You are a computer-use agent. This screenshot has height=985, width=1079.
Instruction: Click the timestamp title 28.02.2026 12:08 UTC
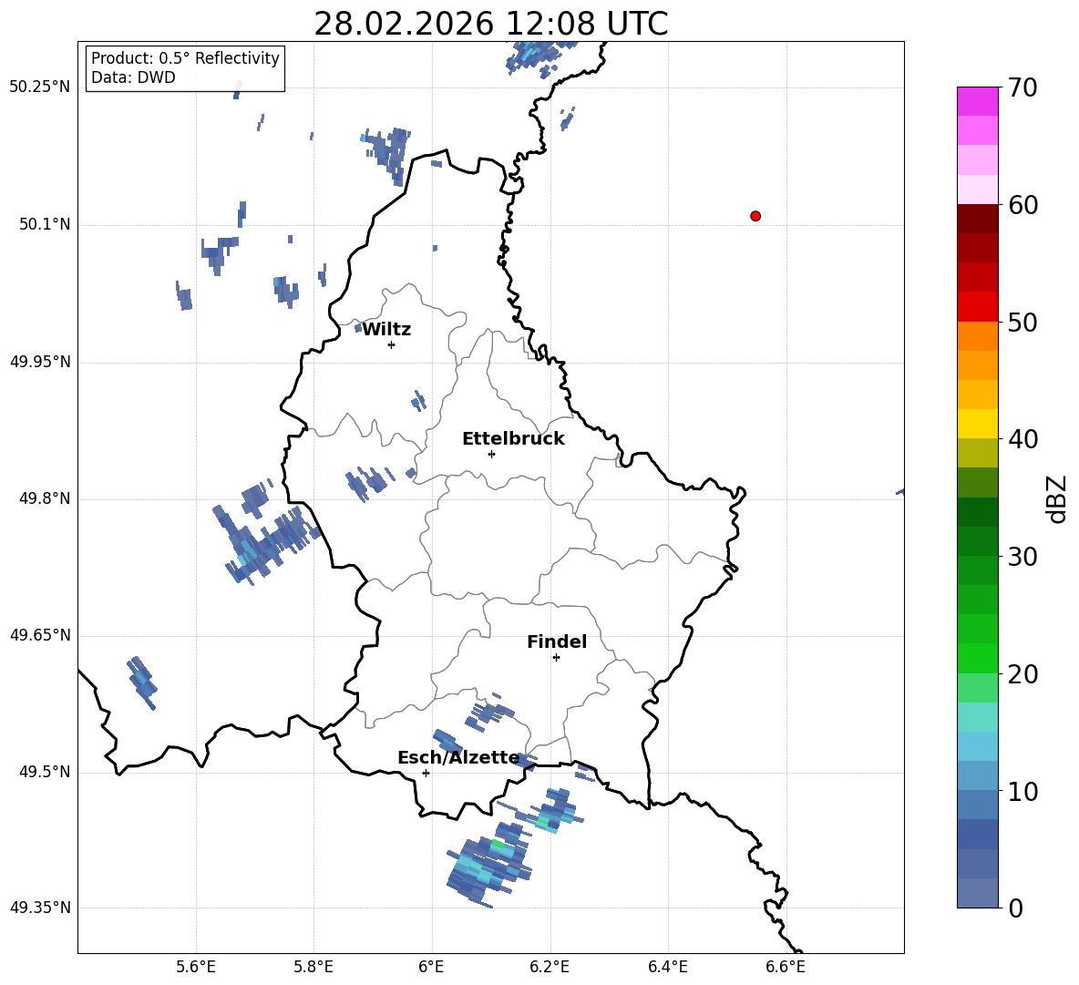(491, 24)
